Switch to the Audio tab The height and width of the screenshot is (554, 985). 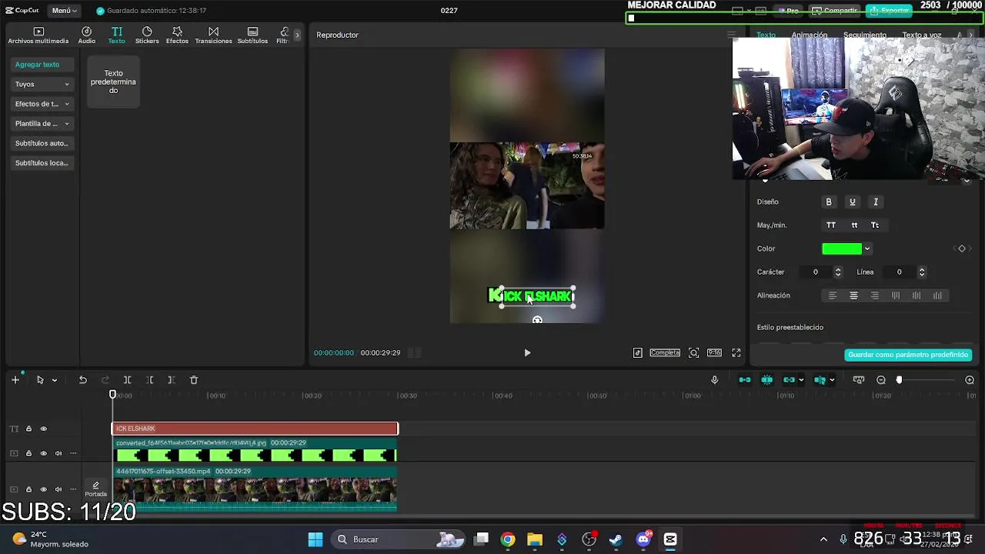click(x=86, y=35)
